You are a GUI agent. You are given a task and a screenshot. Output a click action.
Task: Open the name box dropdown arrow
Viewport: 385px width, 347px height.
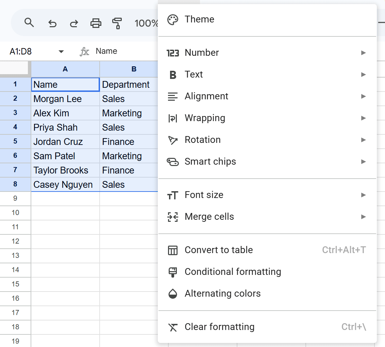point(61,51)
